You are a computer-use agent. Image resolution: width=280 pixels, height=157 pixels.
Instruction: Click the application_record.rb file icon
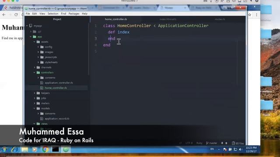point(42,119)
